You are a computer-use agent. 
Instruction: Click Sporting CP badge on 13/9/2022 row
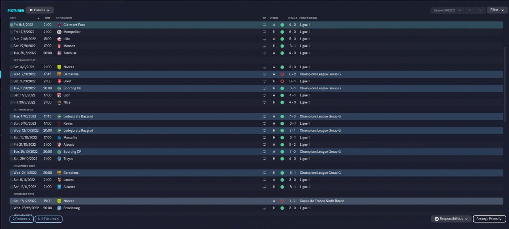tap(59, 88)
